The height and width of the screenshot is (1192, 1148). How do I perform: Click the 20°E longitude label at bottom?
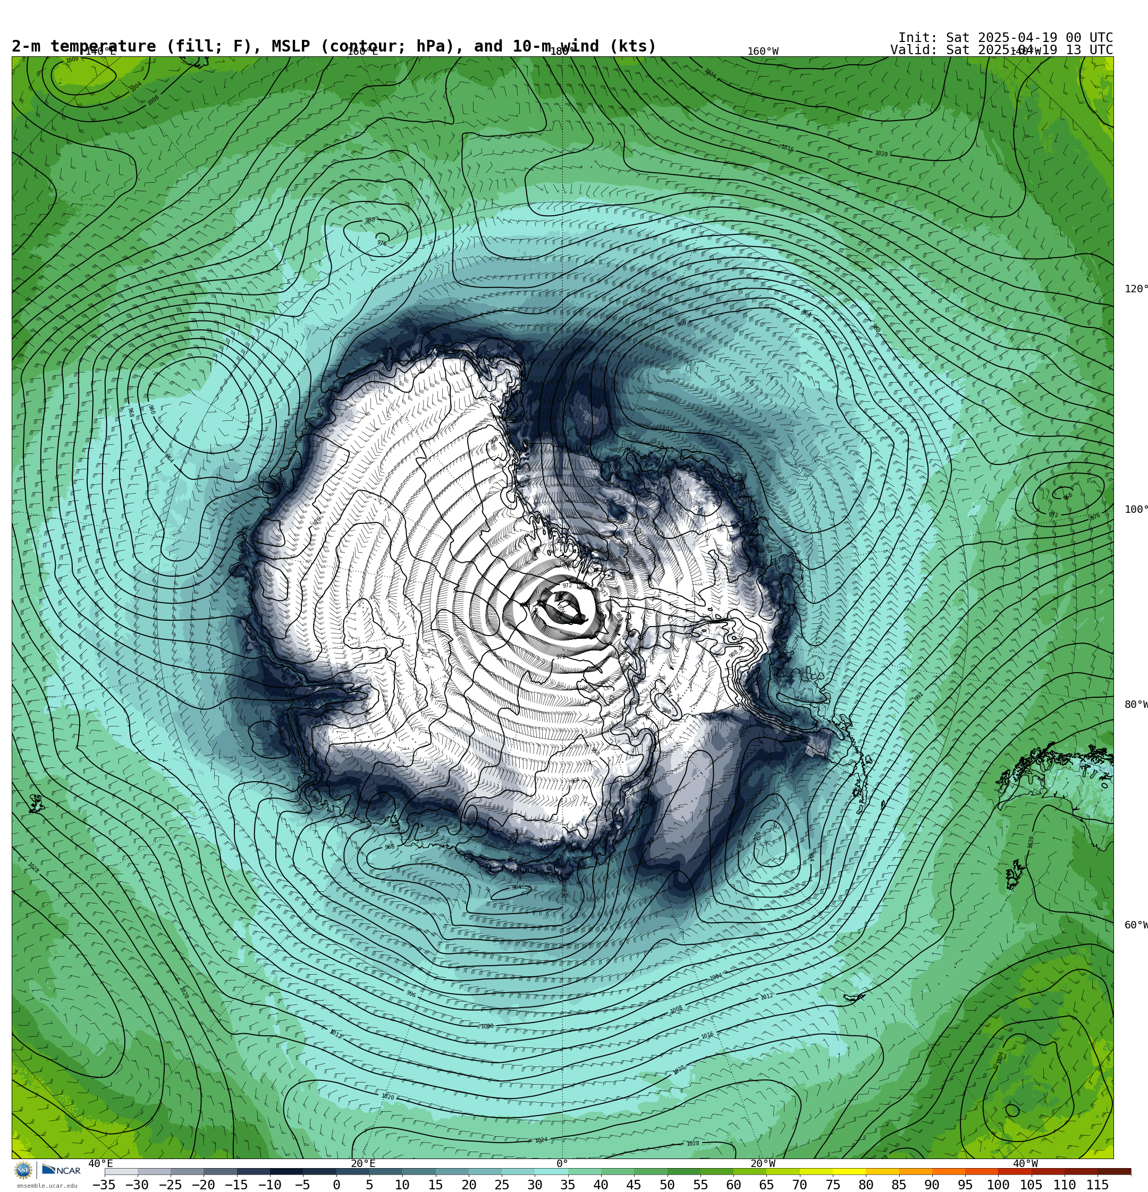pyautogui.click(x=363, y=1163)
